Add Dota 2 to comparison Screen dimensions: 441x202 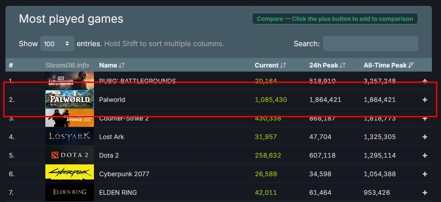coord(425,155)
